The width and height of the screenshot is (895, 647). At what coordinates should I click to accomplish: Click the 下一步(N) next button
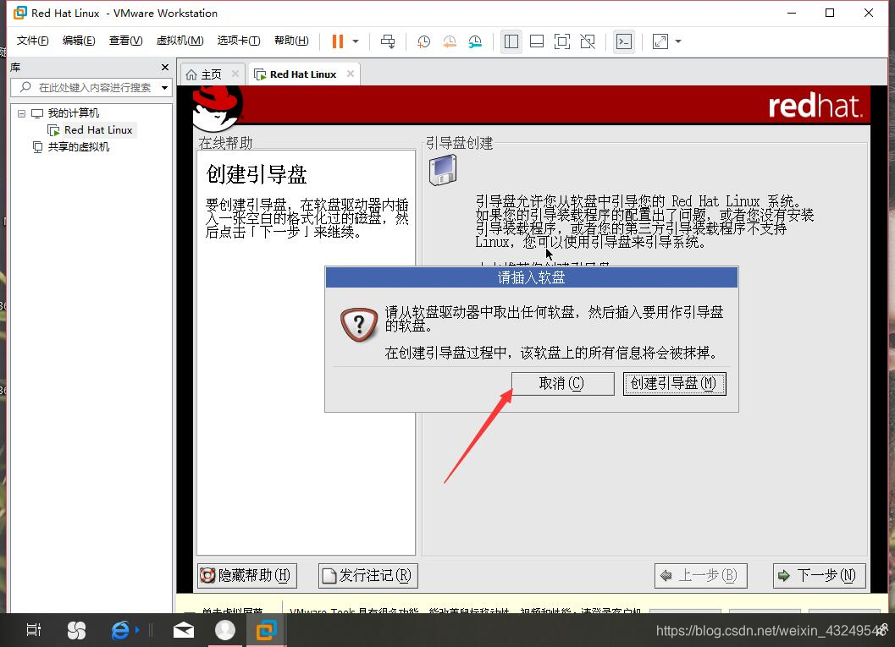click(x=819, y=576)
